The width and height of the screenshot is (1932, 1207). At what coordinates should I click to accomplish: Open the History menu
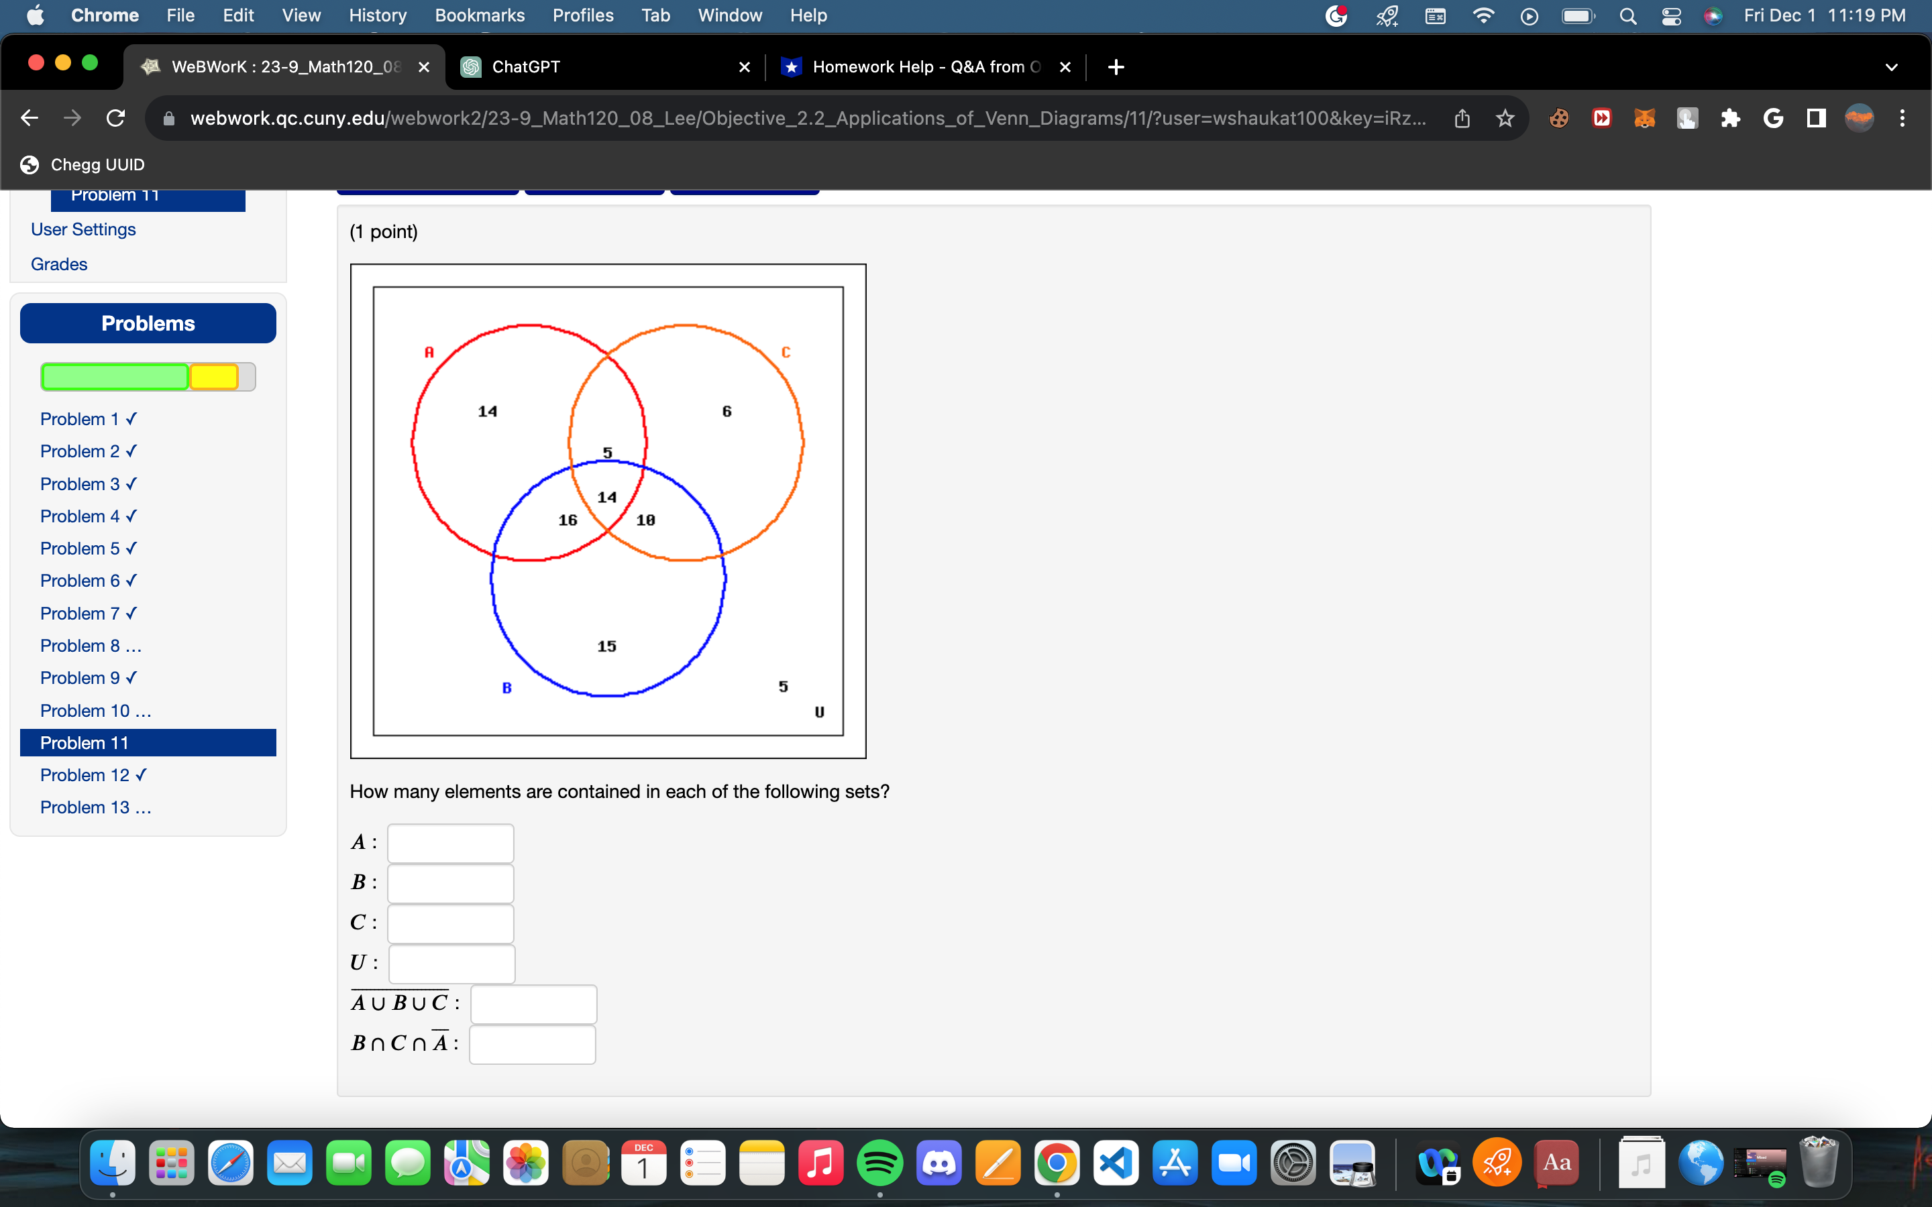coord(376,15)
